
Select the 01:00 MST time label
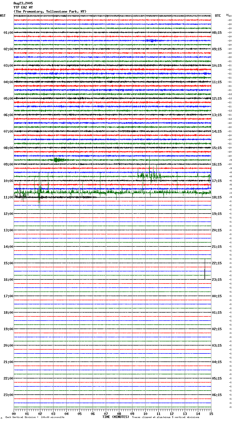(8, 33)
